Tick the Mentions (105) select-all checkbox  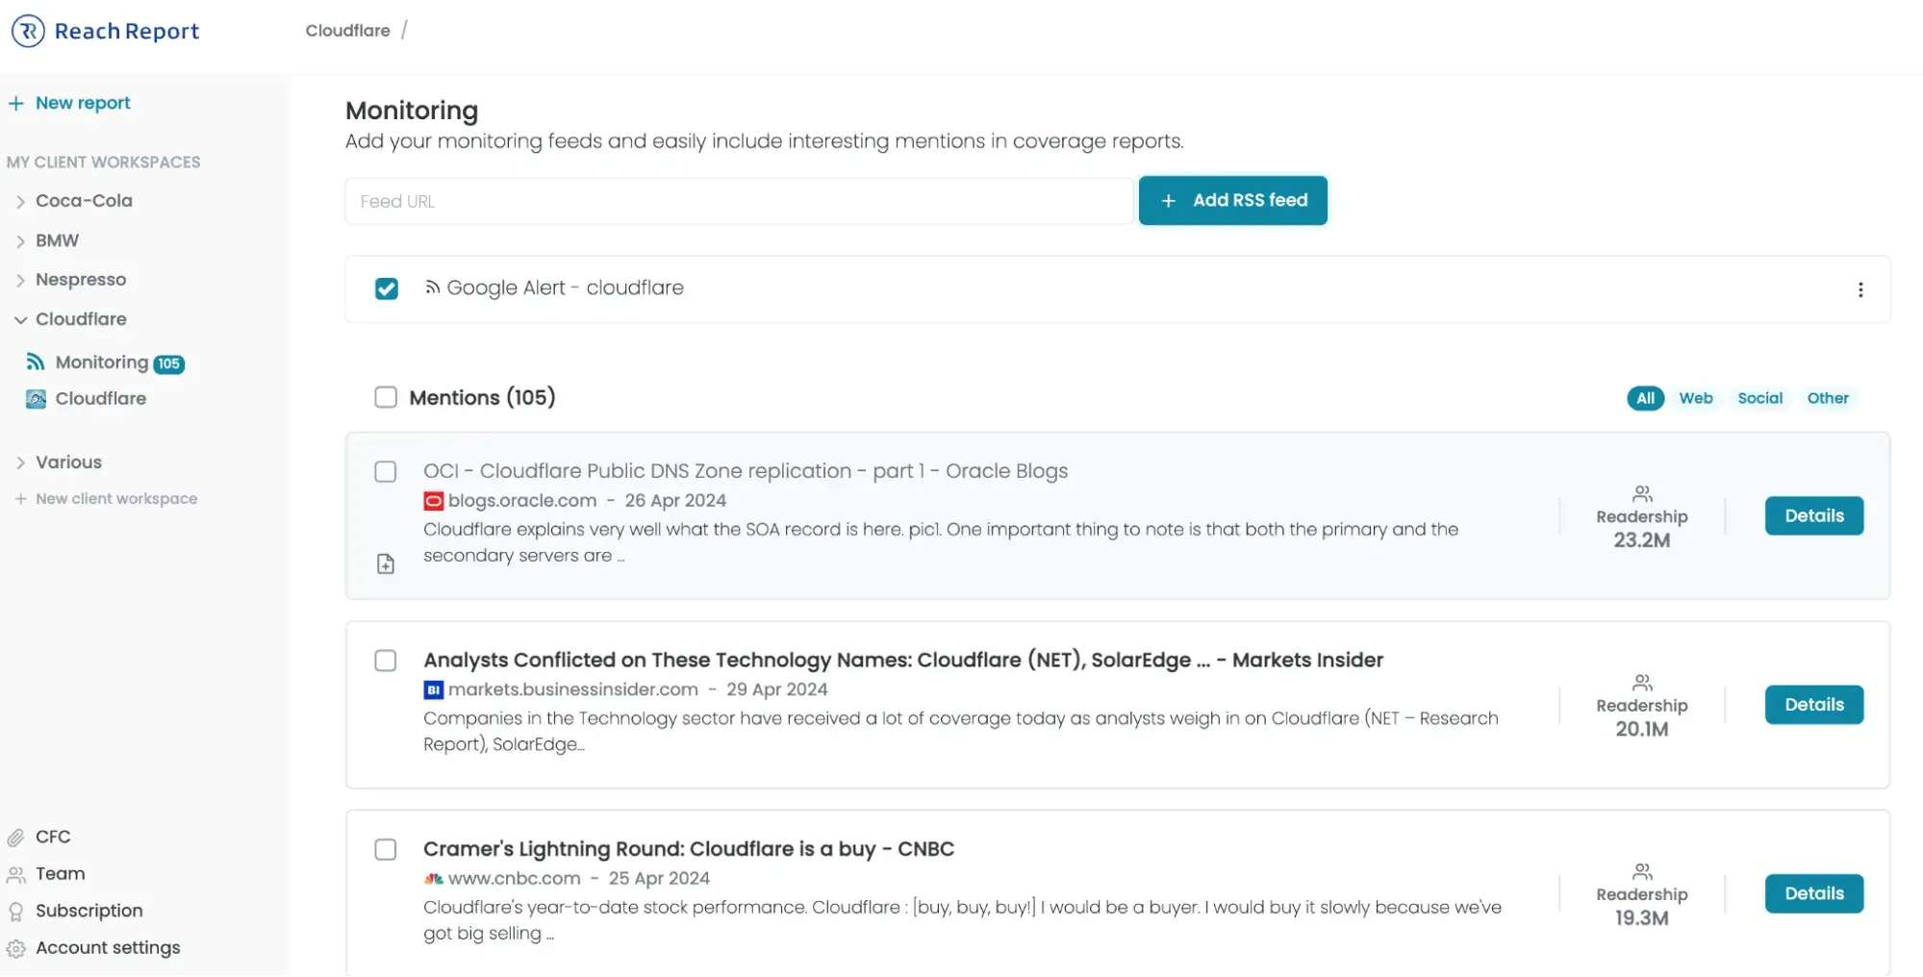click(x=386, y=397)
